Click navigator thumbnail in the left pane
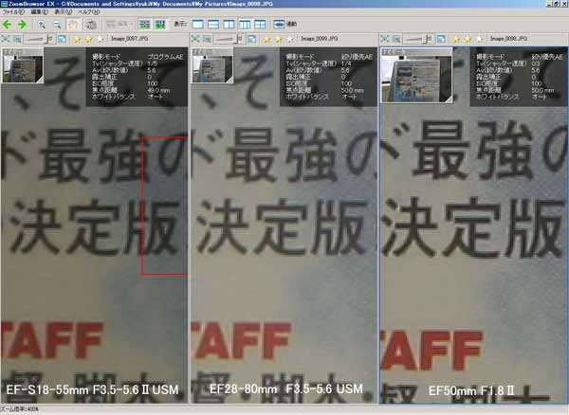This screenshot has height=415, width=569. click(22, 70)
